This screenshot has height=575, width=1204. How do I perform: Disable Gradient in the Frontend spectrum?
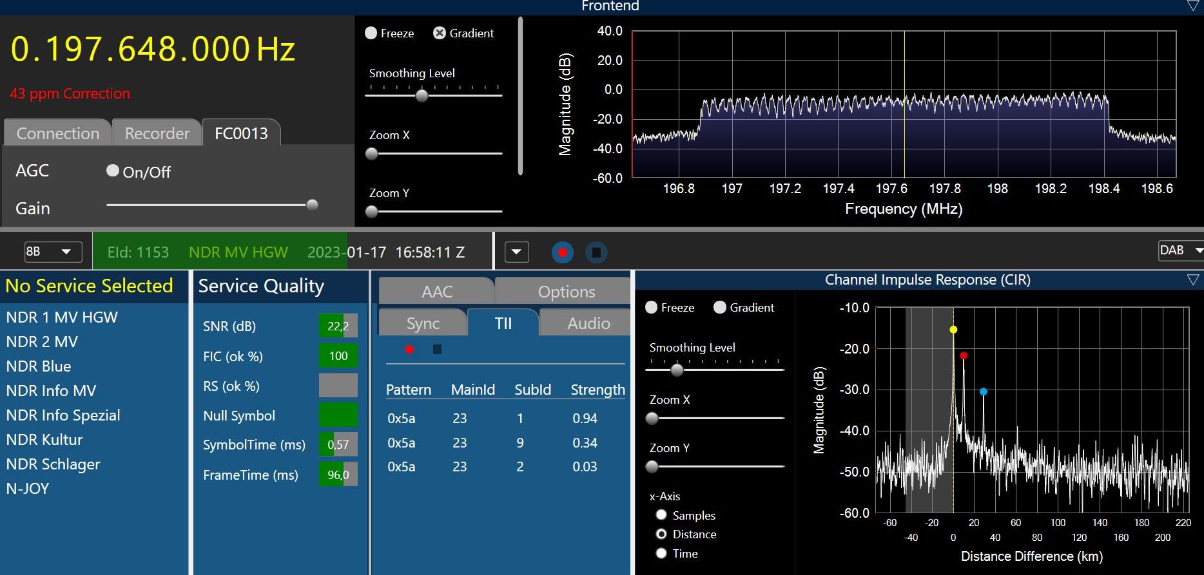[440, 33]
